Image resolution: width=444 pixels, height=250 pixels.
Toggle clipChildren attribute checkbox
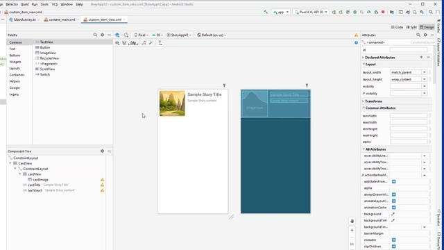(x=394, y=247)
